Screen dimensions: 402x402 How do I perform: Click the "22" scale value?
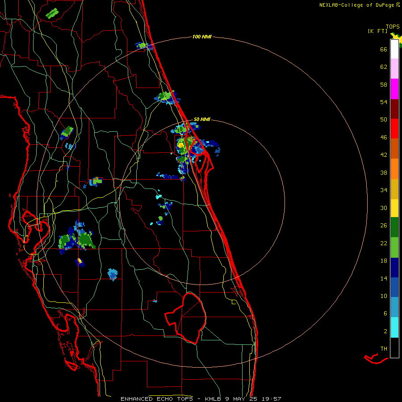(384, 243)
